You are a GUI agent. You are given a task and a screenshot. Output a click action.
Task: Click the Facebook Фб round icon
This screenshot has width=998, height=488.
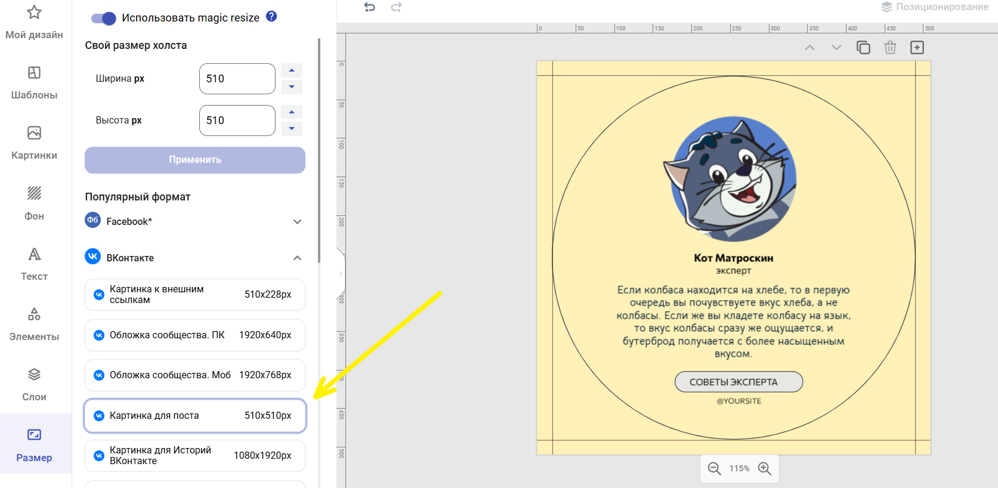click(x=92, y=220)
